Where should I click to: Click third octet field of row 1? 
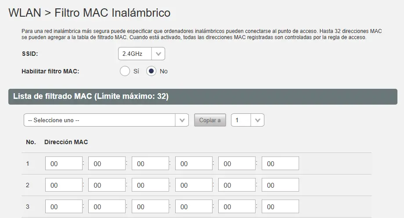(151, 163)
